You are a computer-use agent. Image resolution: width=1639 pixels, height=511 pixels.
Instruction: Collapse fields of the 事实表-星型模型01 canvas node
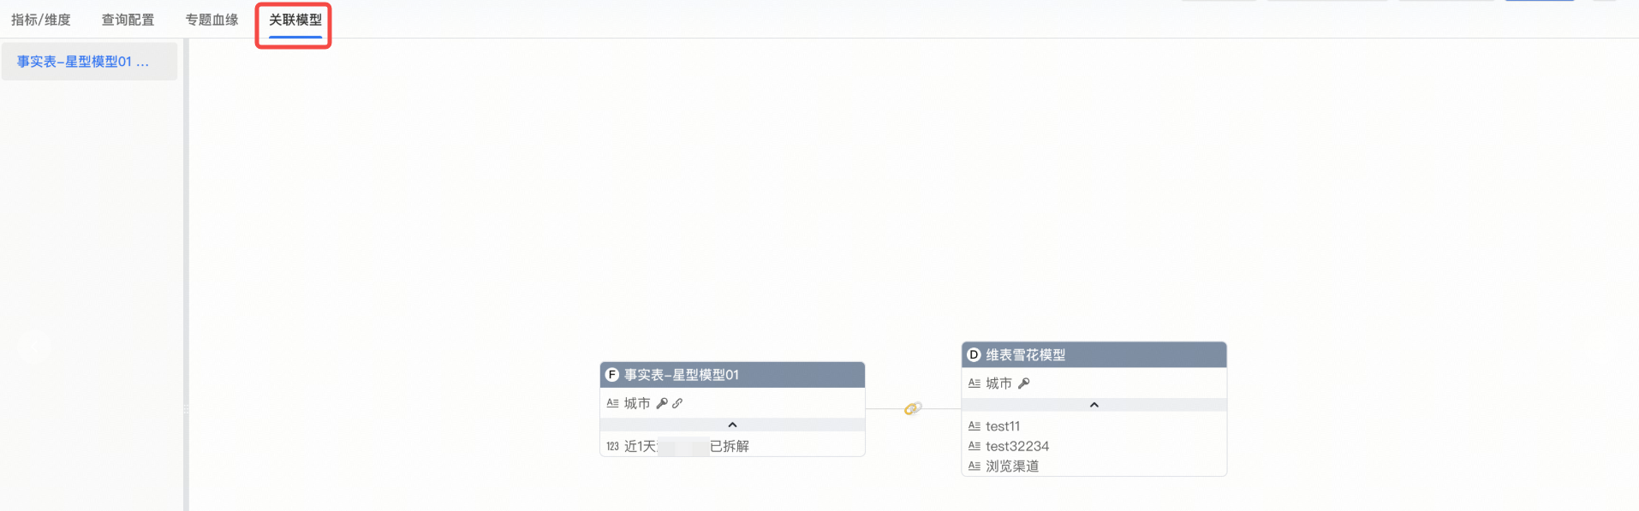tap(732, 425)
